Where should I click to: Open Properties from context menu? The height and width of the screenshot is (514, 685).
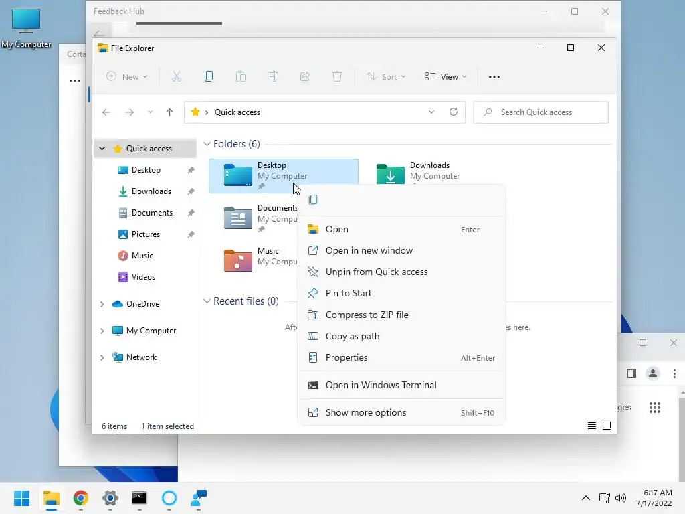coord(401,357)
